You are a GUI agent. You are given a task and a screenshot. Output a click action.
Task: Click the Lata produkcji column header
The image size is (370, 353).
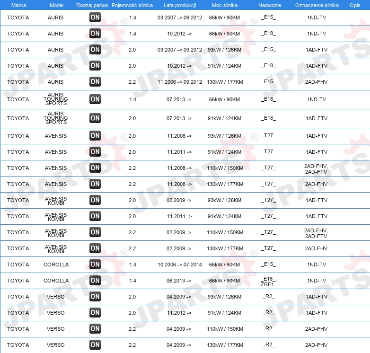(x=180, y=5)
